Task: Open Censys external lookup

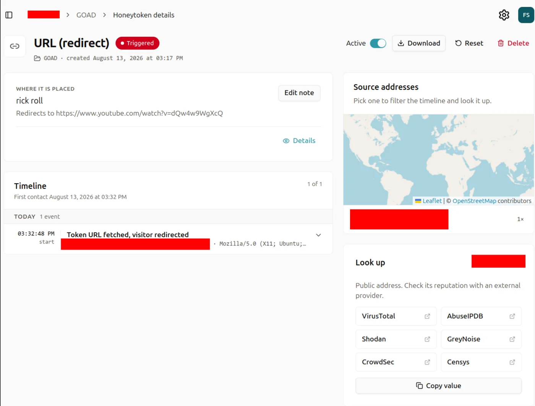Action: pyautogui.click(x=481, y=362)
